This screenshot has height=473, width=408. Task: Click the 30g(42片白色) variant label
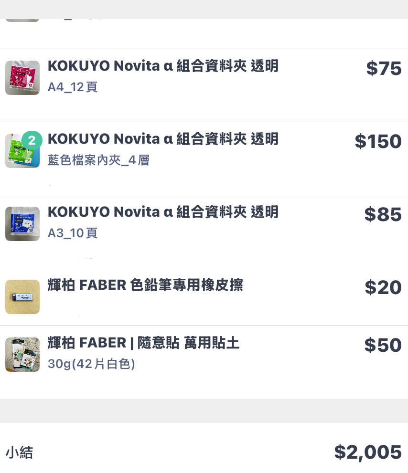click(x=91, y=364)
